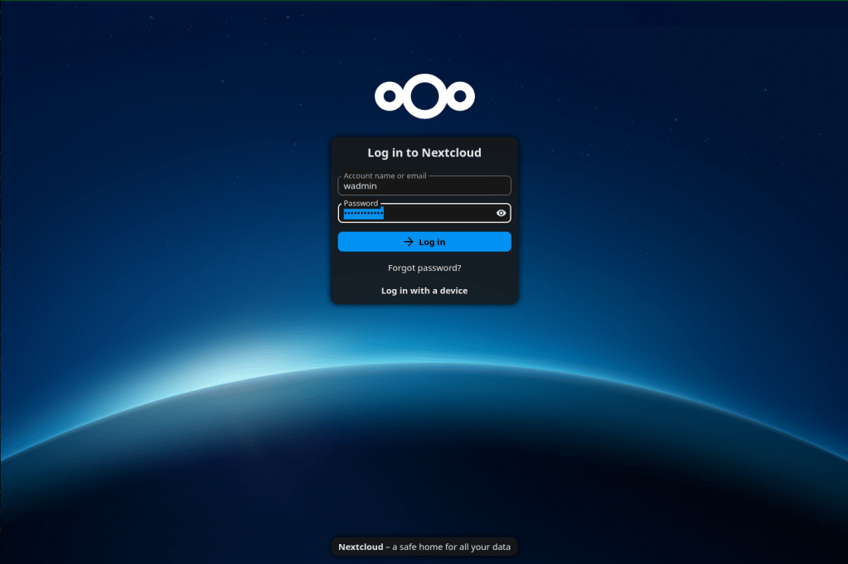Screen dimensions: 848x564
Task: Click the wadmin text in the account field
Action: coord(361,186)
